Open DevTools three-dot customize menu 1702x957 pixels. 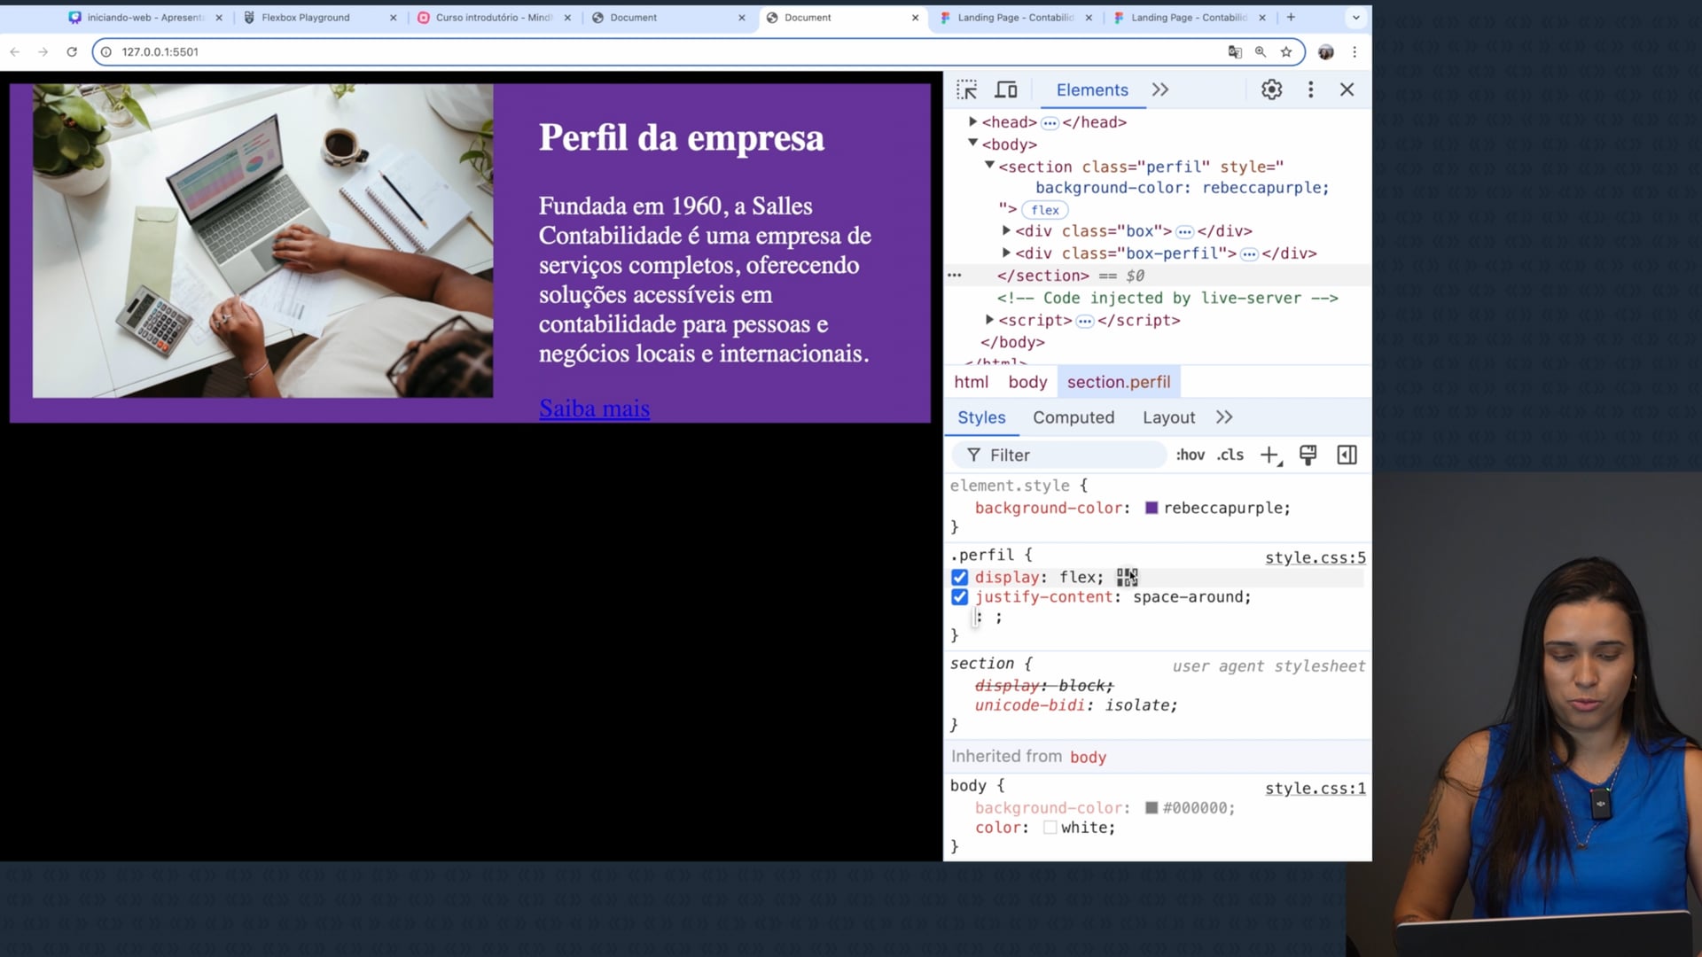click(1310, 89)
